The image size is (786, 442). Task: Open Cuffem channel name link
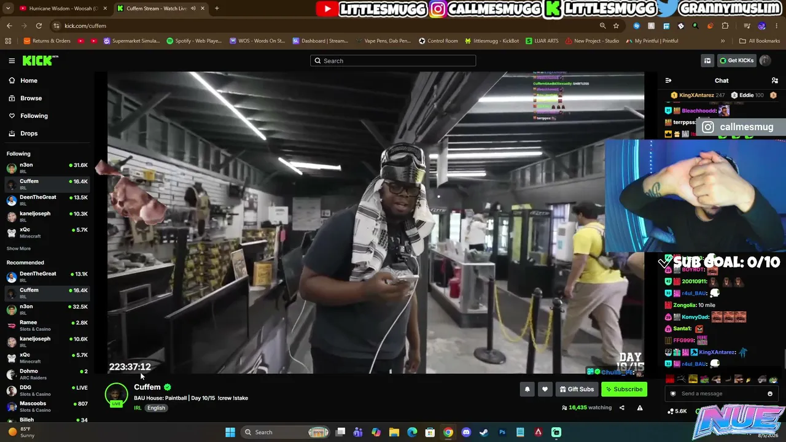[147, 387]
